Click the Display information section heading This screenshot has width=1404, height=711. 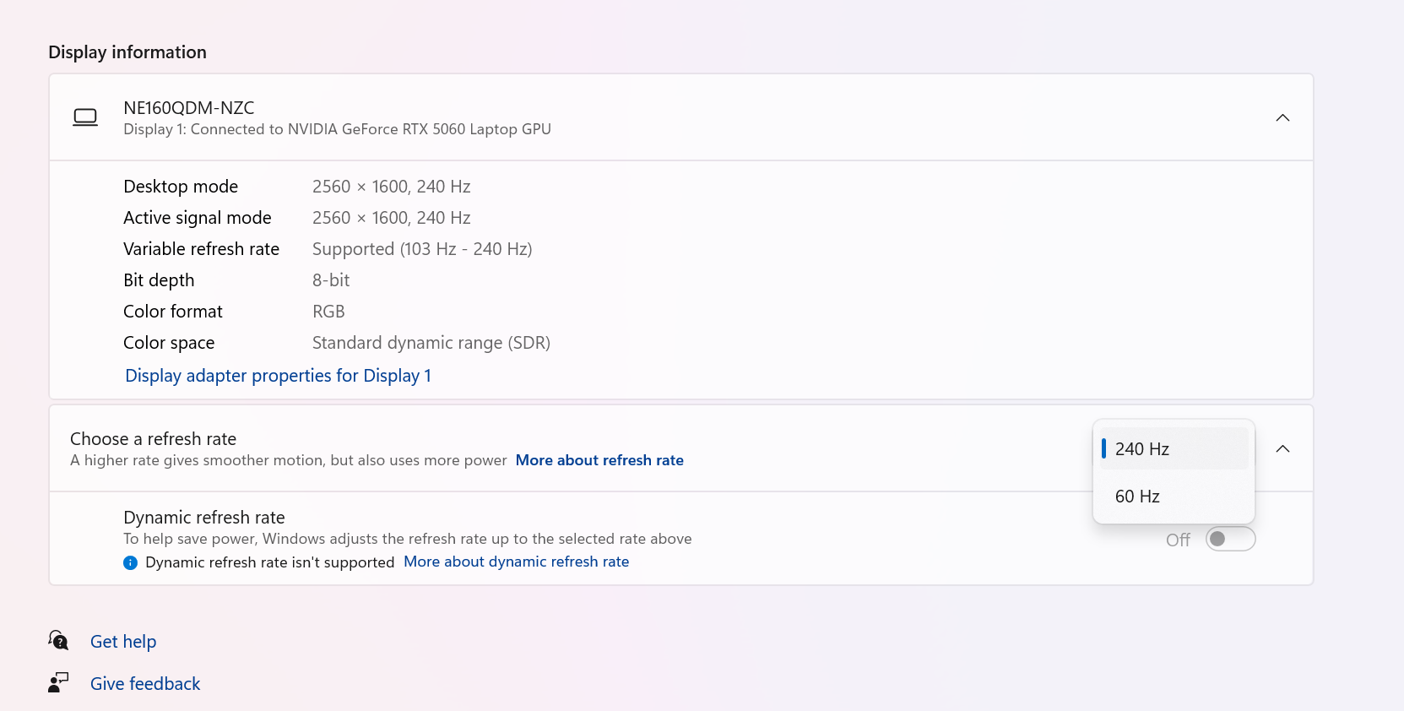coord(127,52)
